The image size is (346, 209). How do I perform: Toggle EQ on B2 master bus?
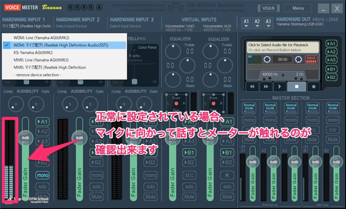333,130
